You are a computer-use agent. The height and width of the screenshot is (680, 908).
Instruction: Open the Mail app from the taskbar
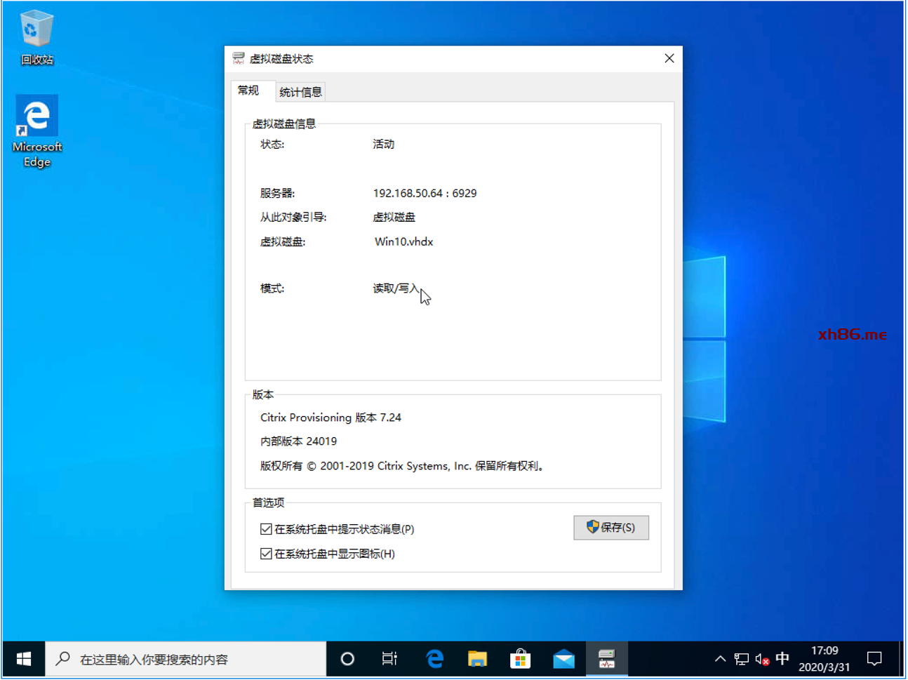(563, 659)
